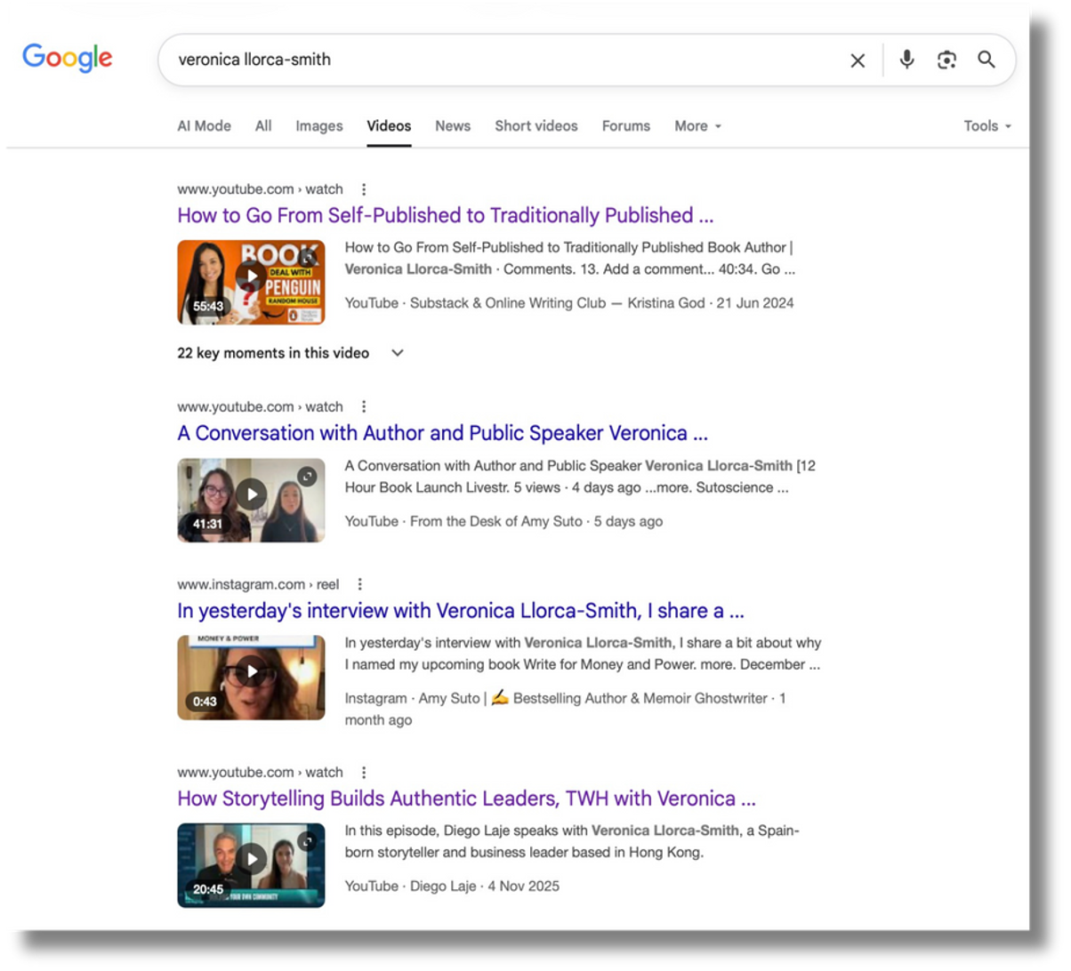This screenshot has width=1071, height=971.
Task: Switch to Forums tab
Action: point(626,126)
